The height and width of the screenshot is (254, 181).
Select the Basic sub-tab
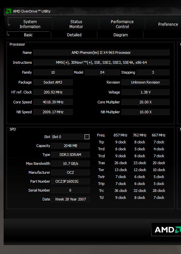click(28, 35)
